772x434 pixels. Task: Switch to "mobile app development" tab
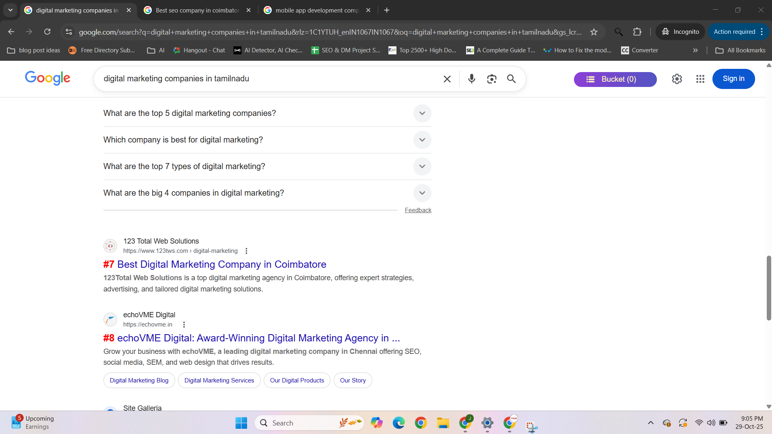[x=317, y=10]
